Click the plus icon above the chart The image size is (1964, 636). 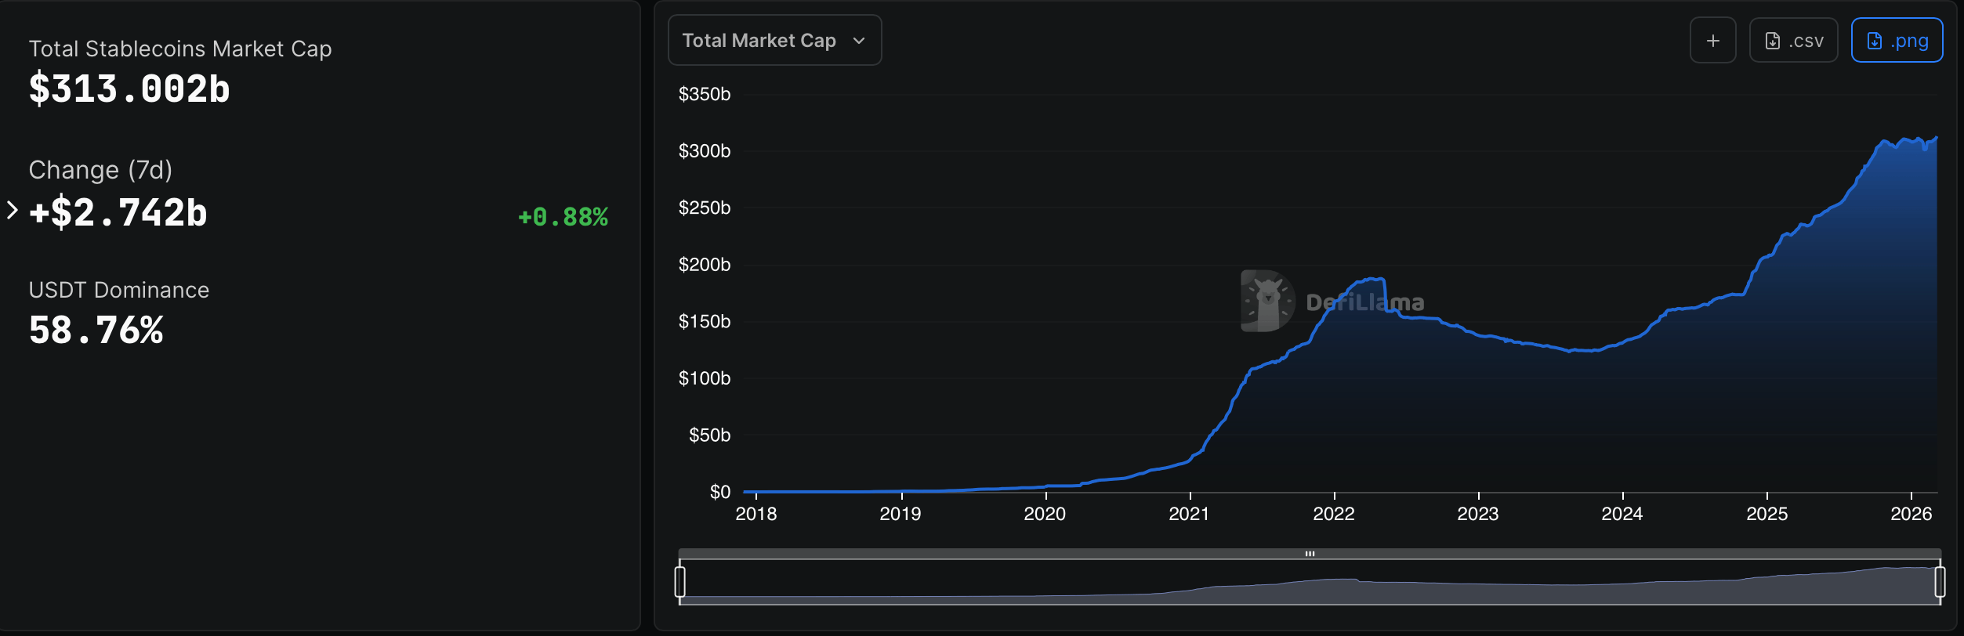click(1712, 39)
